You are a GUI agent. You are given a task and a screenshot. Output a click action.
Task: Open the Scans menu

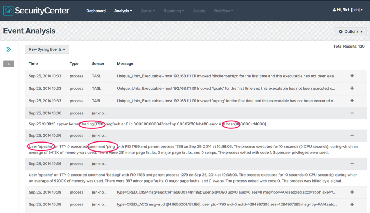coord(148,11)
